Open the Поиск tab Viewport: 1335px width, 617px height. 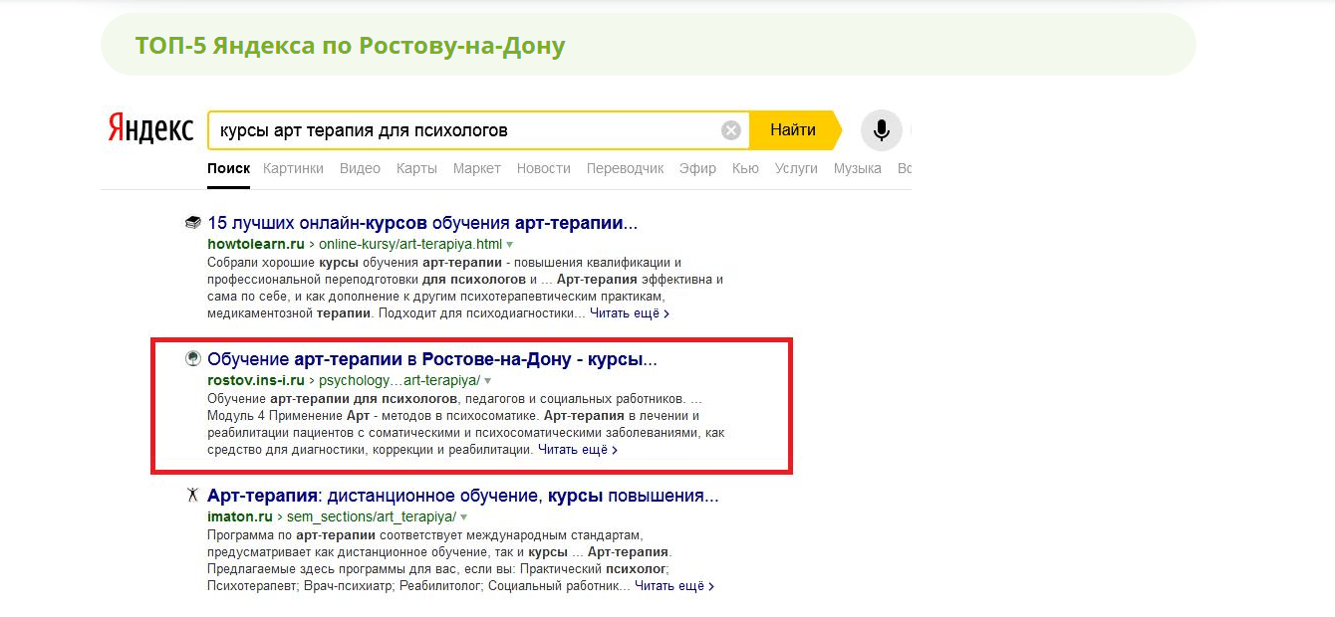click(x=228, y=168)
